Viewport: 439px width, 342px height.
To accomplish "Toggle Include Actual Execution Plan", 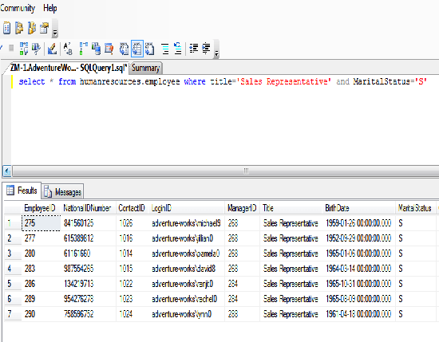I will tap(84, 49).
